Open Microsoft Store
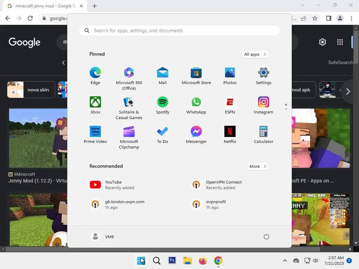Screen dimensions: 359x269 (196, 76)
